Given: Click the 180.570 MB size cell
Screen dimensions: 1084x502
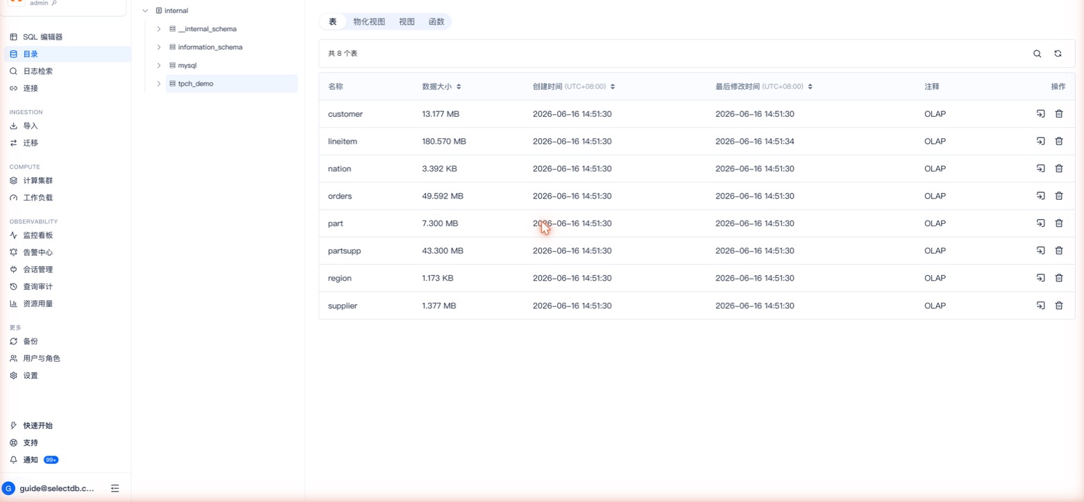Looking at the screenshot, I should [x=444, y=141].
